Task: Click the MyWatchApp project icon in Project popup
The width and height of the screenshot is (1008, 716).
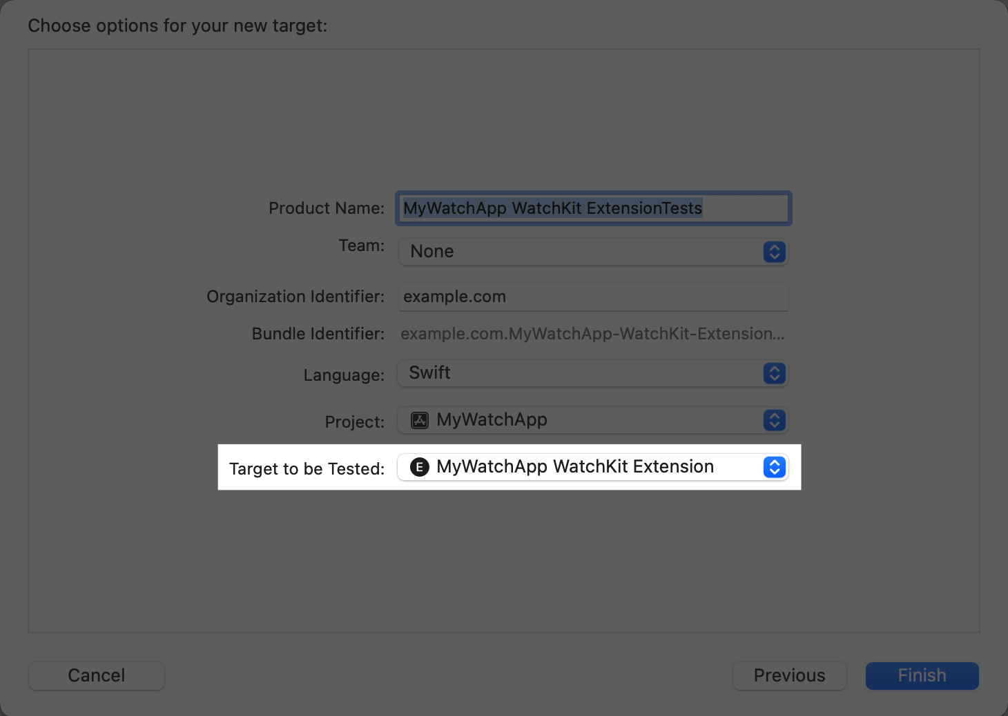Action: [x=420, y=420]
